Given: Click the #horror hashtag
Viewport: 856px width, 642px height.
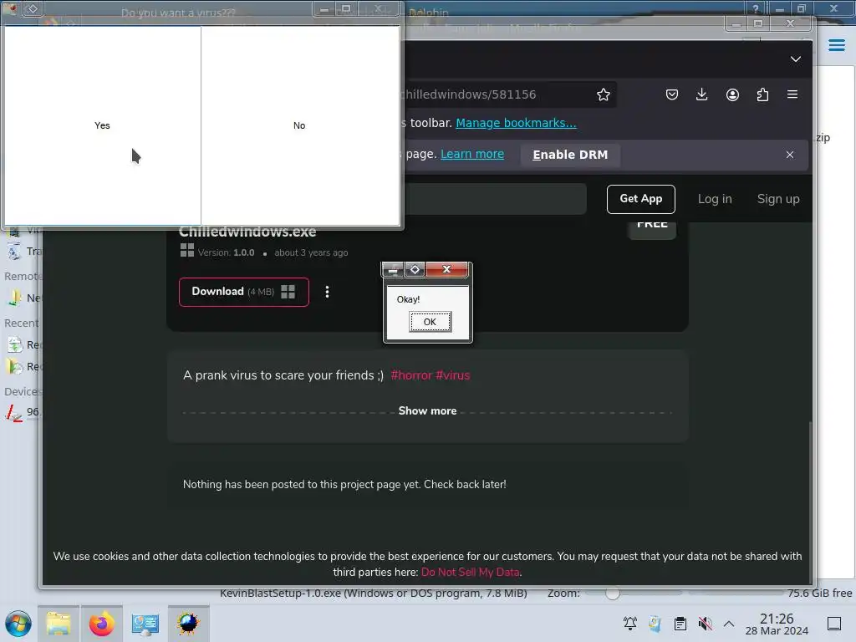Looking at the screenshot, I should (x=411, y=375).
